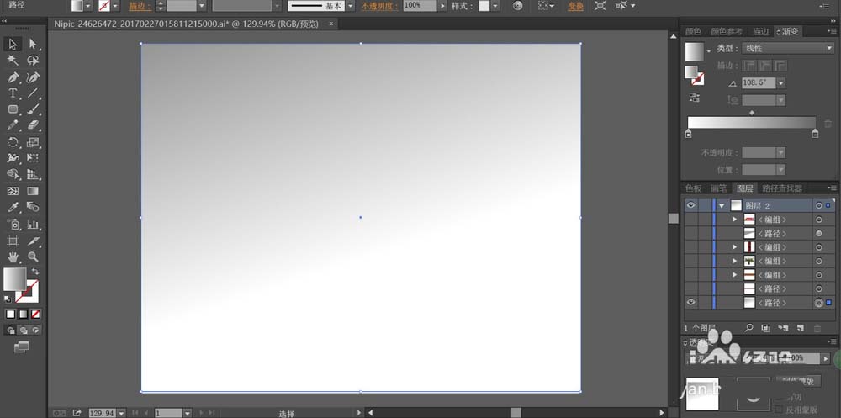Switch to the 颜色 tab
841x418 pixels.
[693, 32]
